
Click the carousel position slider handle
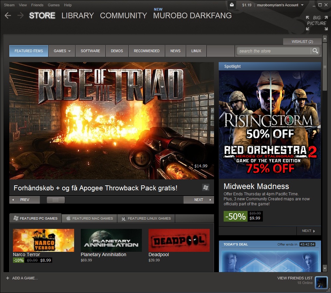point(56,200)
